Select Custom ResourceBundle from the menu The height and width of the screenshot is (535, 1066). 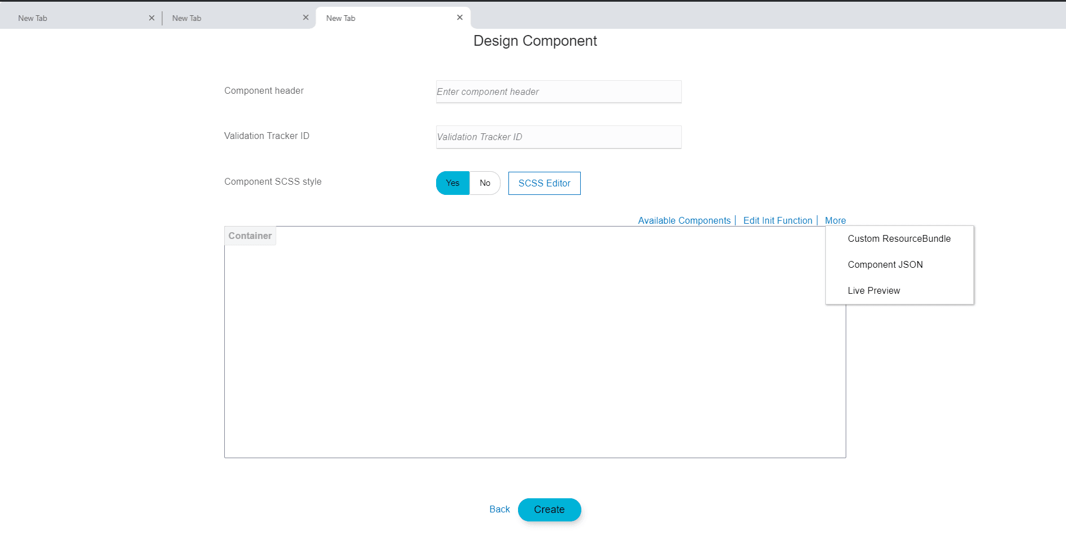[899, 238]
